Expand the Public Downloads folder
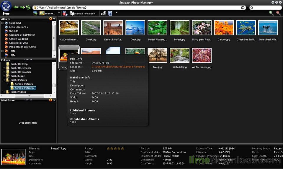The width and height of the screenshot is (283, 169). (x=4, y=72)
